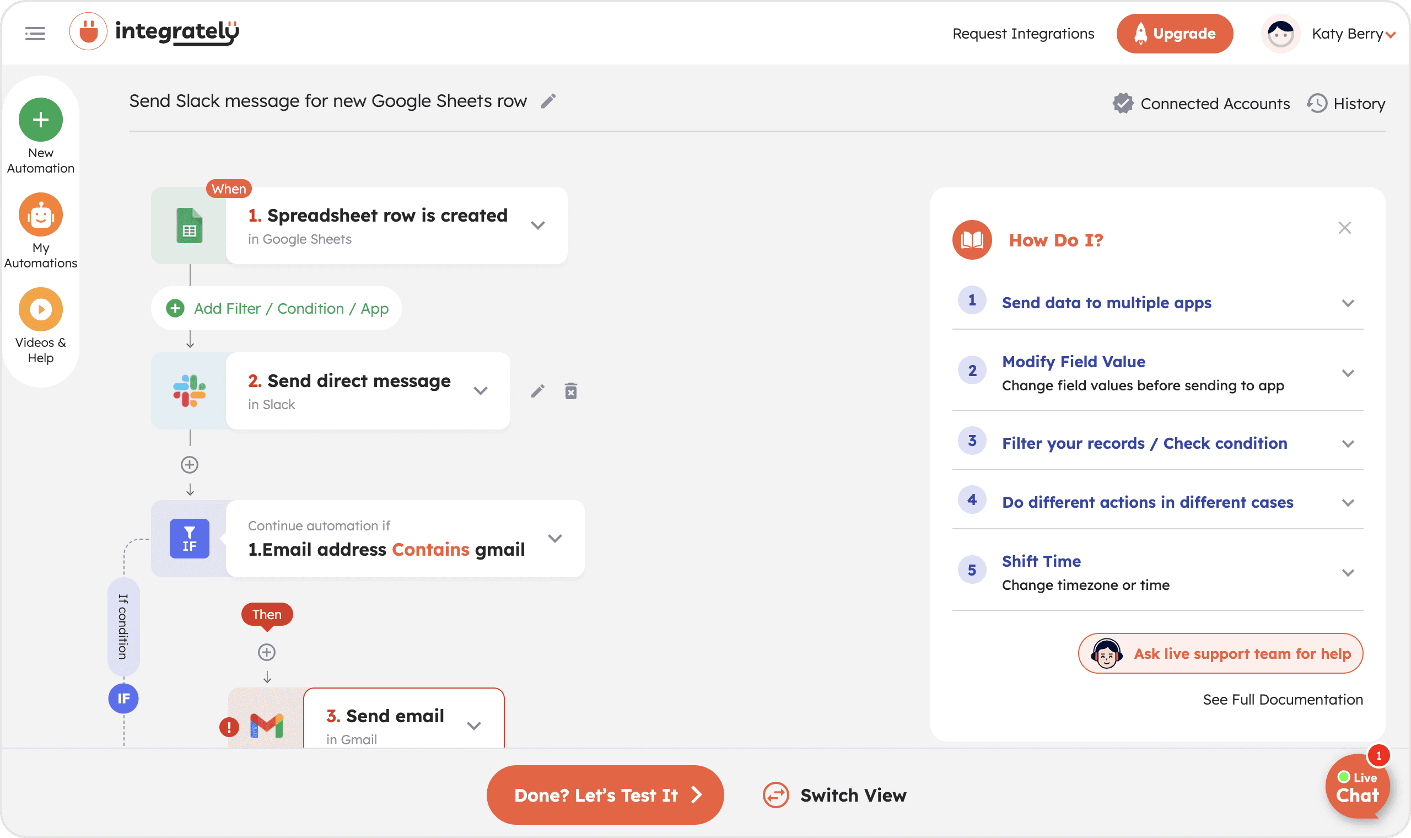The image size is (1411, 838).
Task: Open Videos & Help section
Action: point(40,309)
